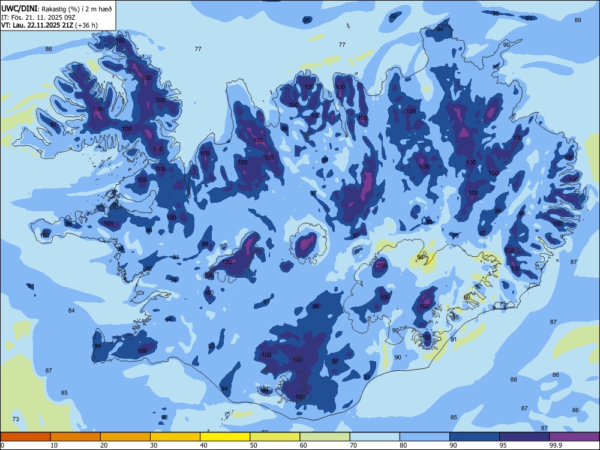Click the legend tick label '80'
The width and height of the screenshot is (600, 450).
click(x=404, y=445)
